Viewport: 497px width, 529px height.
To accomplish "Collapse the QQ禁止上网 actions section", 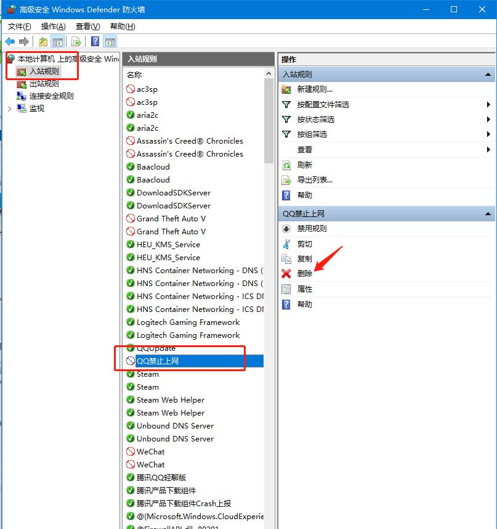I will [488, 213].
